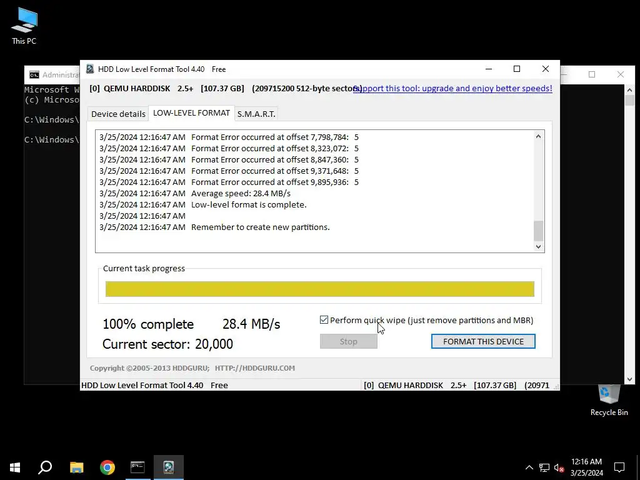Select error log line at offset 9,371,648
Screen dimensions: 640x480
[x=229, y=171]
